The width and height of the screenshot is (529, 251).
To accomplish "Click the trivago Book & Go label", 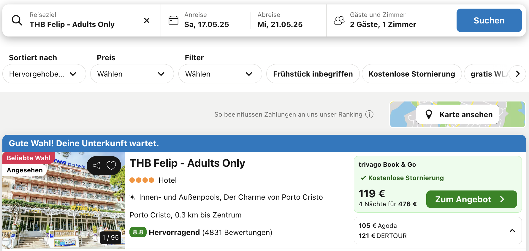I will [387, 165].
